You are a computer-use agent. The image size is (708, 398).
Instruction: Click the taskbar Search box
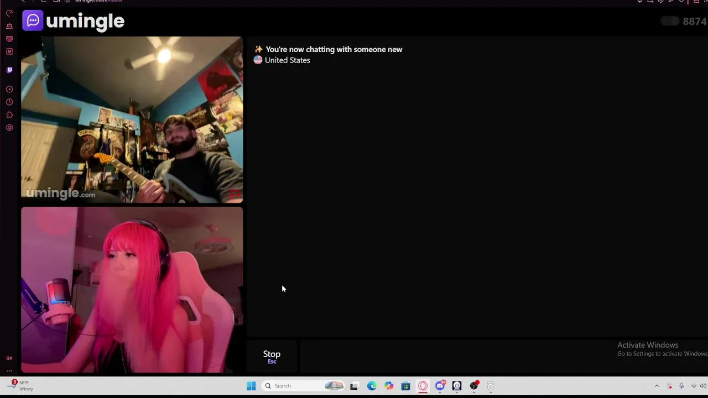pyautogui.click(x=303, y=386)
